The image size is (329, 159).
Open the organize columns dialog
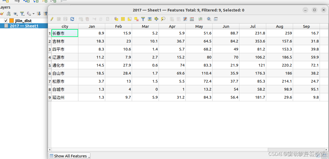pyautogui.click(x=185, y=19)
